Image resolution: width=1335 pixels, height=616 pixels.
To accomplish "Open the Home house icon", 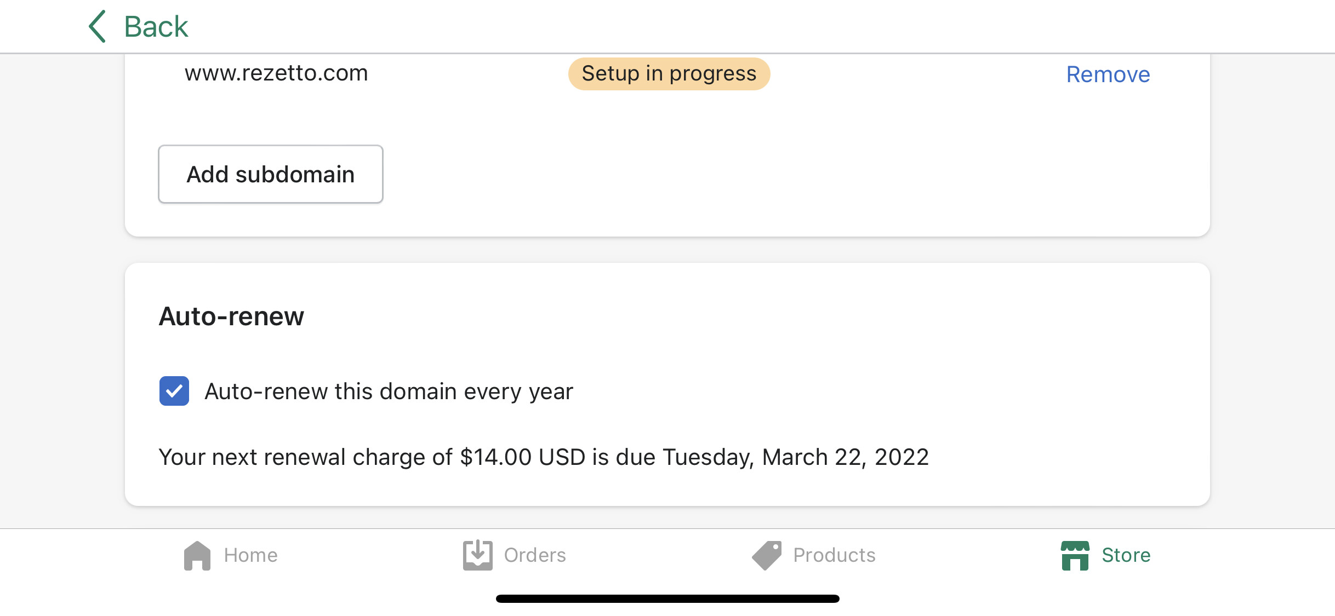I will coord(197,555).
